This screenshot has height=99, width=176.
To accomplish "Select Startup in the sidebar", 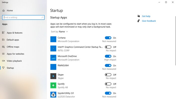I will [x=10, y=68].
